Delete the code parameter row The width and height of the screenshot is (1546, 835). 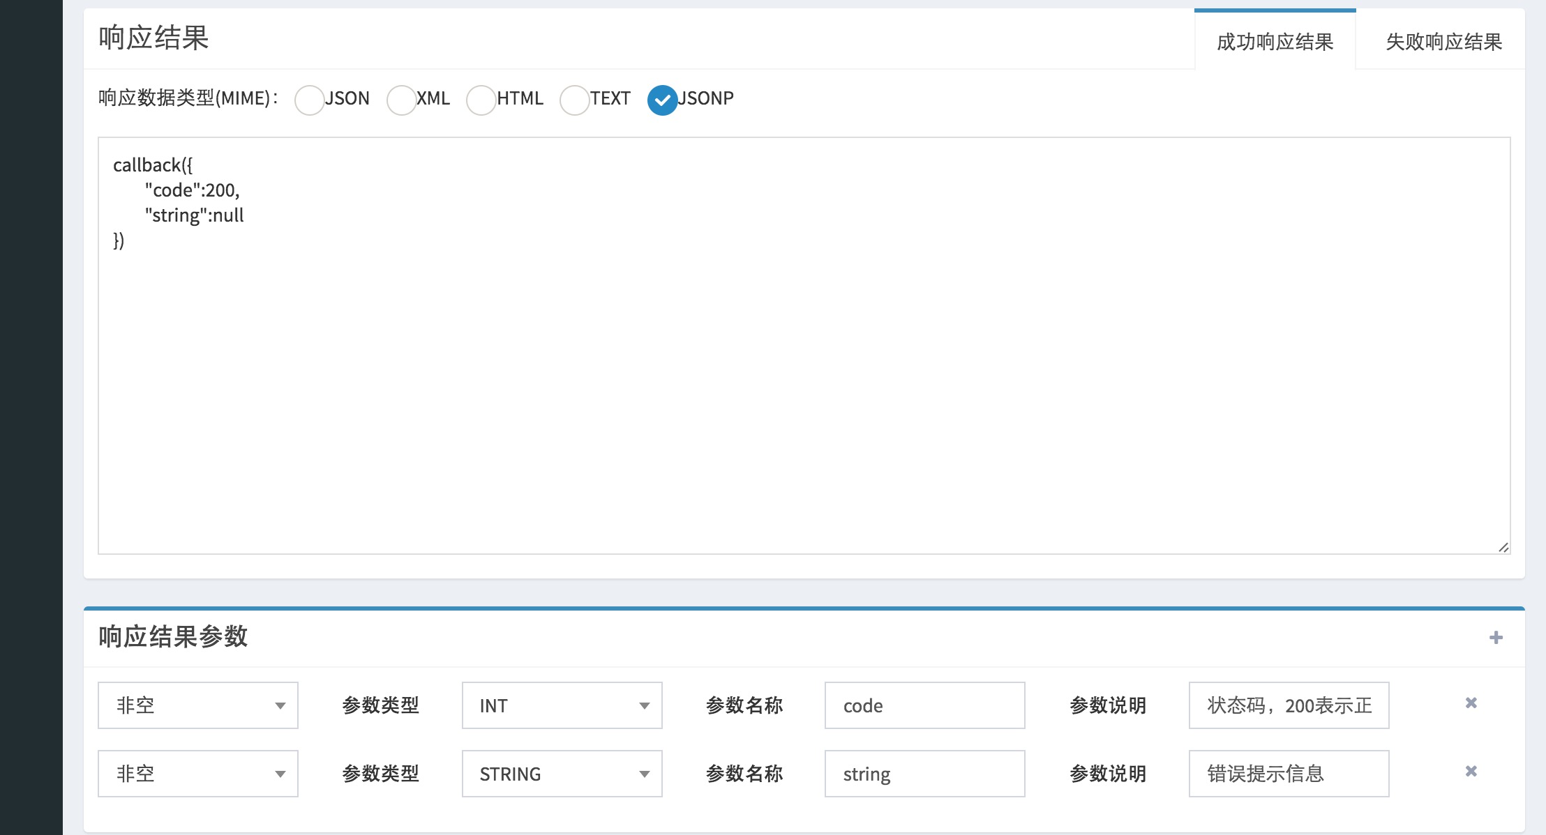[x=1471, y=703]
